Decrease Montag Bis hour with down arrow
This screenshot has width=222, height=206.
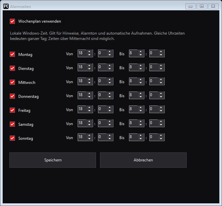pos(141,55)
